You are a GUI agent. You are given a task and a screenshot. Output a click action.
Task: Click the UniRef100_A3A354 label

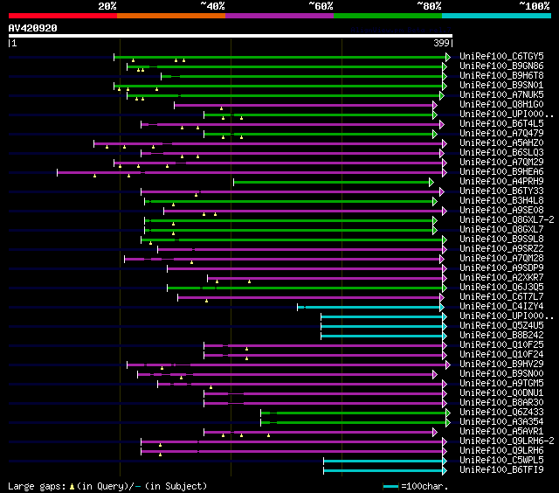click(501, 422)
